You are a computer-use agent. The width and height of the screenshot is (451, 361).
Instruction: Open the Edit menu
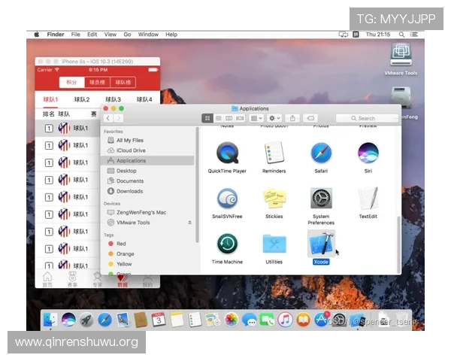pyautogui.click(x=92, y=35)
